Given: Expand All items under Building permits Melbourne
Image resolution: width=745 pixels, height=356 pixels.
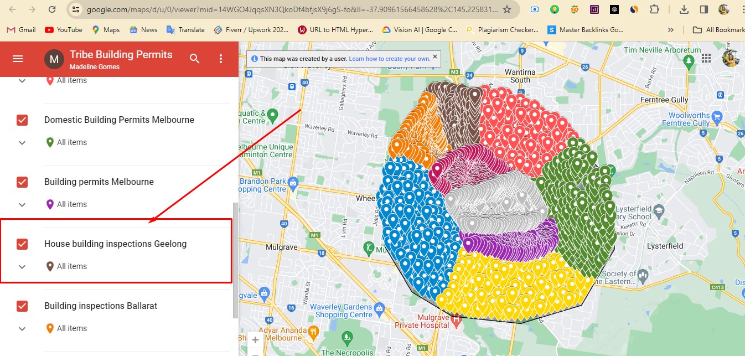Looking at the screenshot, I should (22, 205).
